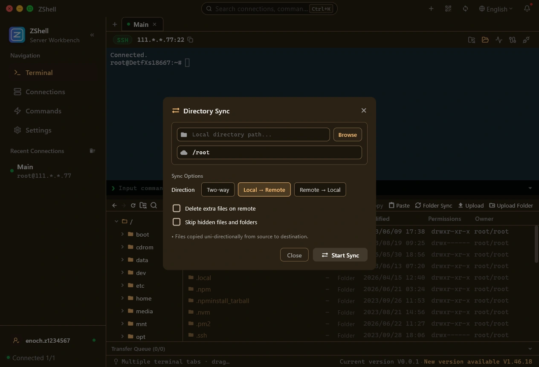The image size is (539, 367).
Task: Open Commands in navigation
Action: (x=53, y=111)
